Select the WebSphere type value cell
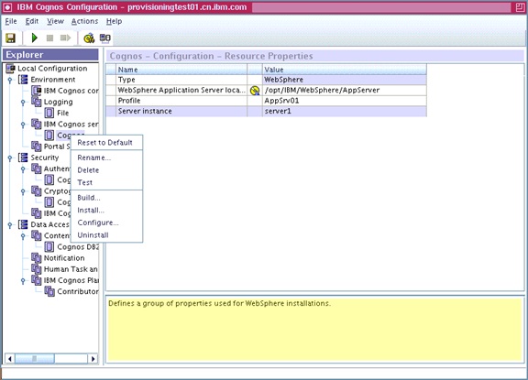 point(344,80)
